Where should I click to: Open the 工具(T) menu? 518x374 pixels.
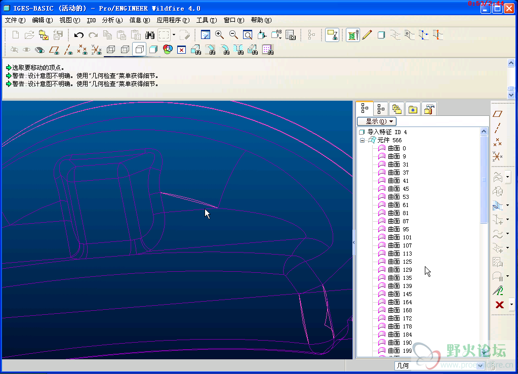tap(207, 20)
